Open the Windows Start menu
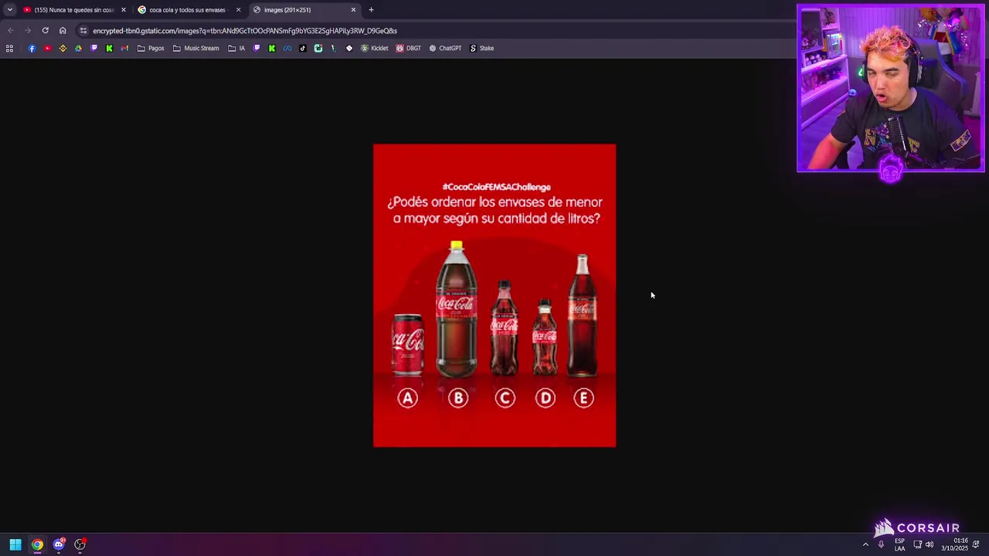This screenshot has width=989, height=556. [x=15, y=544]
